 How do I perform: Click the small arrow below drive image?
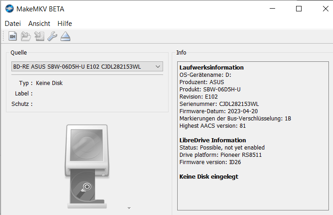click(129, 208)
